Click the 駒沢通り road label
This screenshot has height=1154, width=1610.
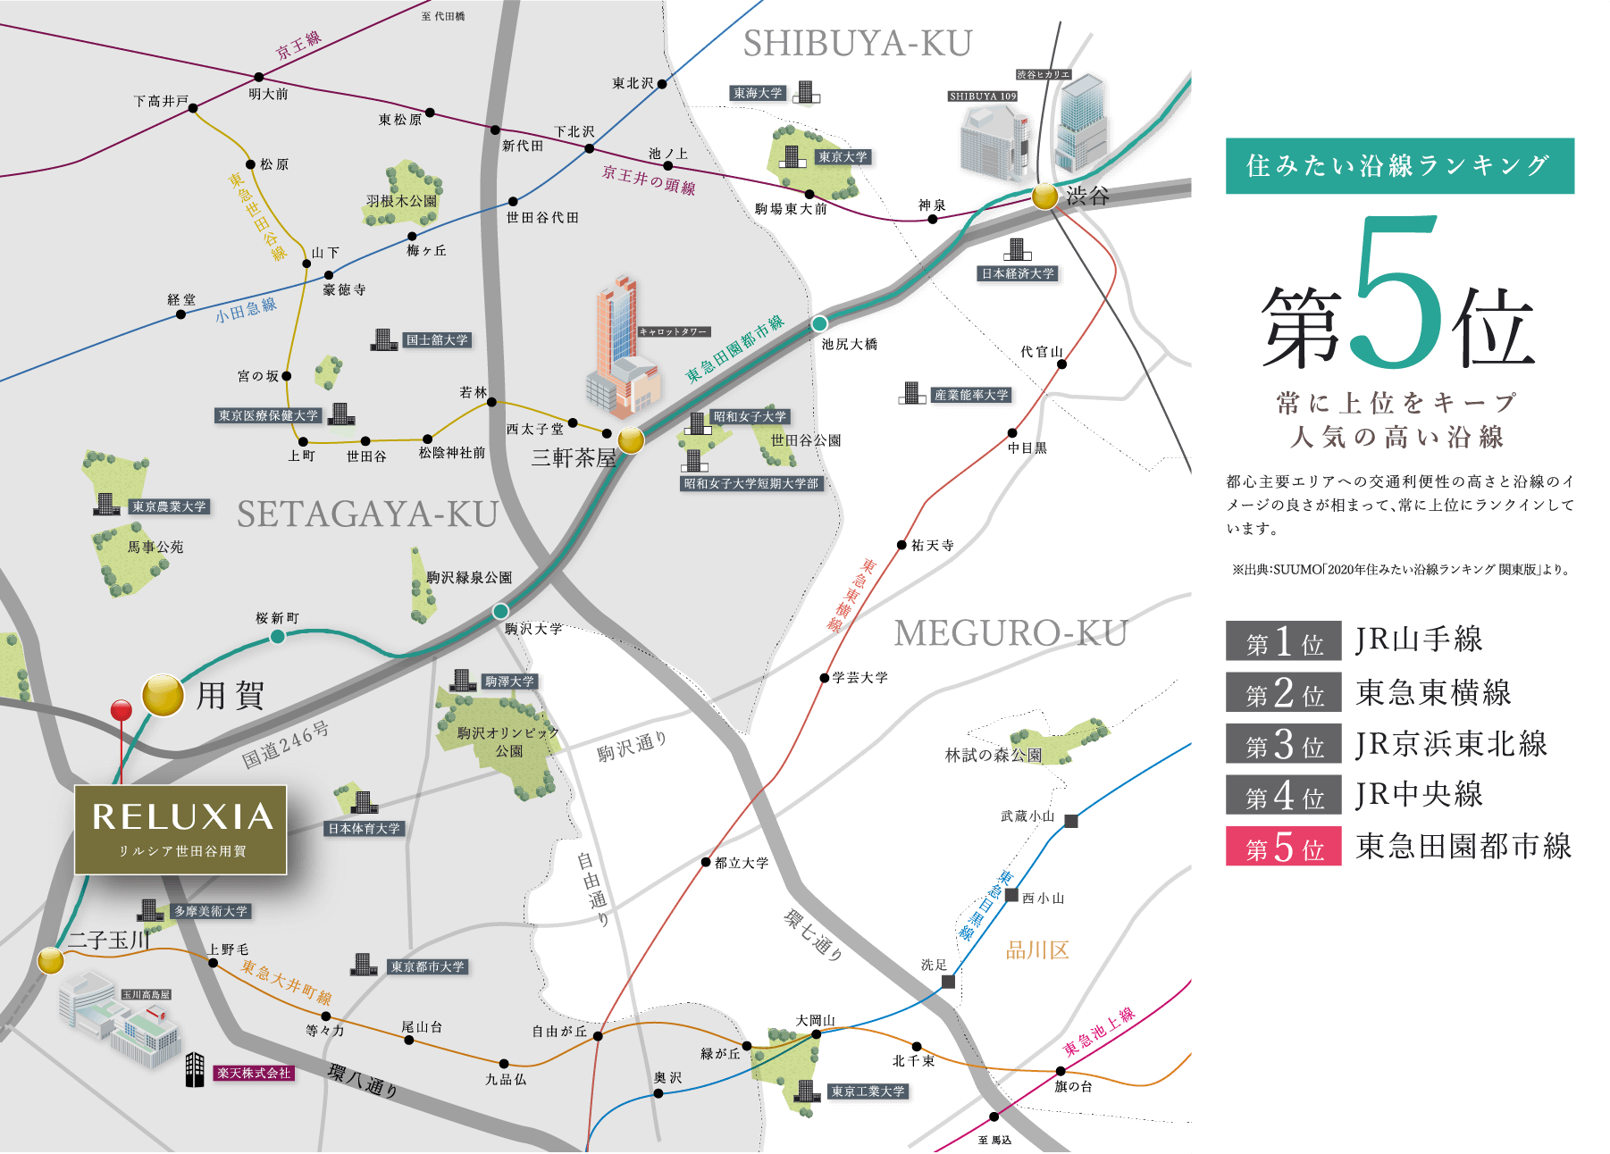click(633, 747)
